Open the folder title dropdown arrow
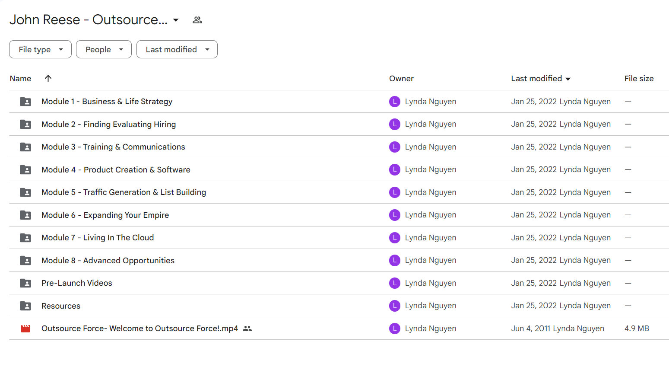Screen dimensions: 669x367 tap(176, 20)
